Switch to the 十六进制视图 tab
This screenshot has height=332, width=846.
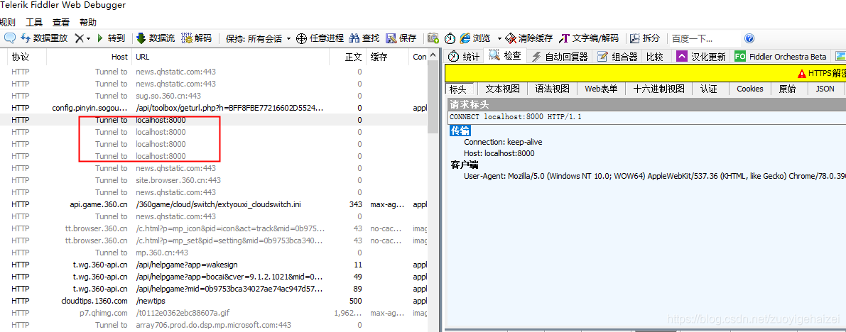(658, 89)
